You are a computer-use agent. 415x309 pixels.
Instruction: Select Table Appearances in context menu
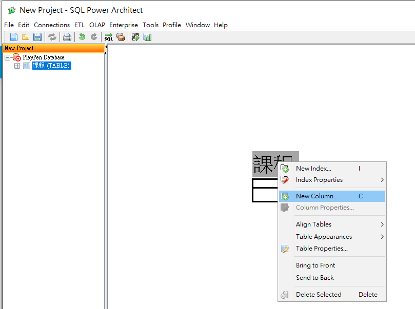(332, 237)
